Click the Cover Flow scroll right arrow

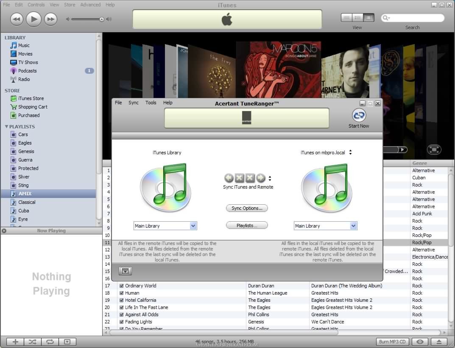tap(402, 150)
